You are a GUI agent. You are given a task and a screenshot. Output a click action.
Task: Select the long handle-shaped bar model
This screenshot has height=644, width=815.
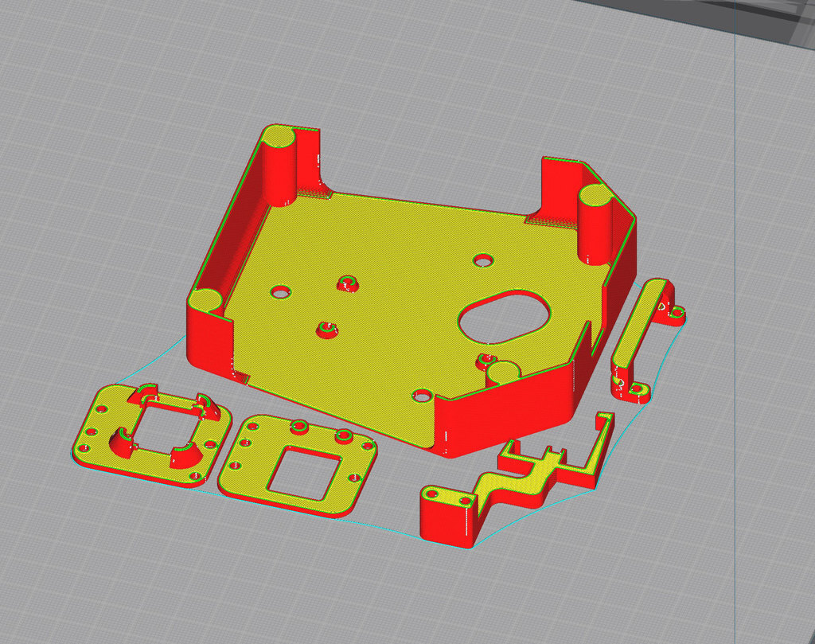[648, 341]
